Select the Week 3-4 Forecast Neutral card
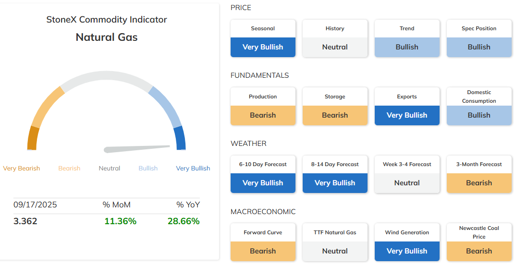This screenshot has height=265, width=515. 407,174
